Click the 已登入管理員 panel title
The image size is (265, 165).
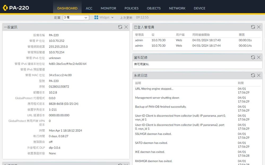[144, 27]
